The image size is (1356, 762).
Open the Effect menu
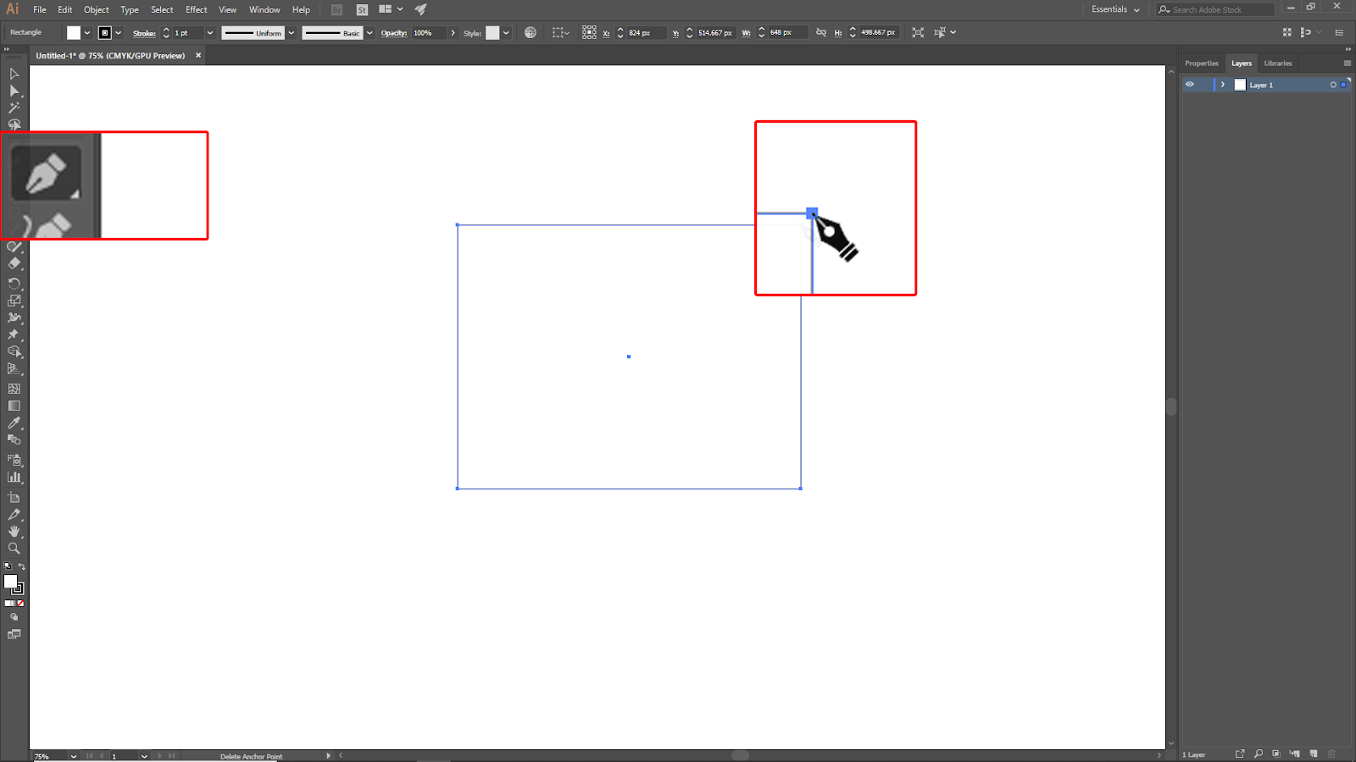[197, 10]
